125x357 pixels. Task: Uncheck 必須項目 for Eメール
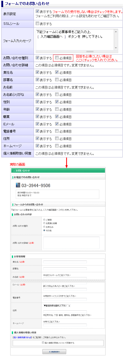(57, 124)
